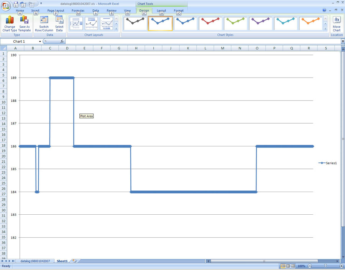
Task: Click the Insert Function fx icon
Action: pos(62,41)
